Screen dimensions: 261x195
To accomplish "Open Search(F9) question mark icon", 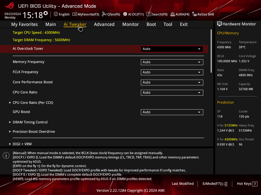I will tap(149, 14).
